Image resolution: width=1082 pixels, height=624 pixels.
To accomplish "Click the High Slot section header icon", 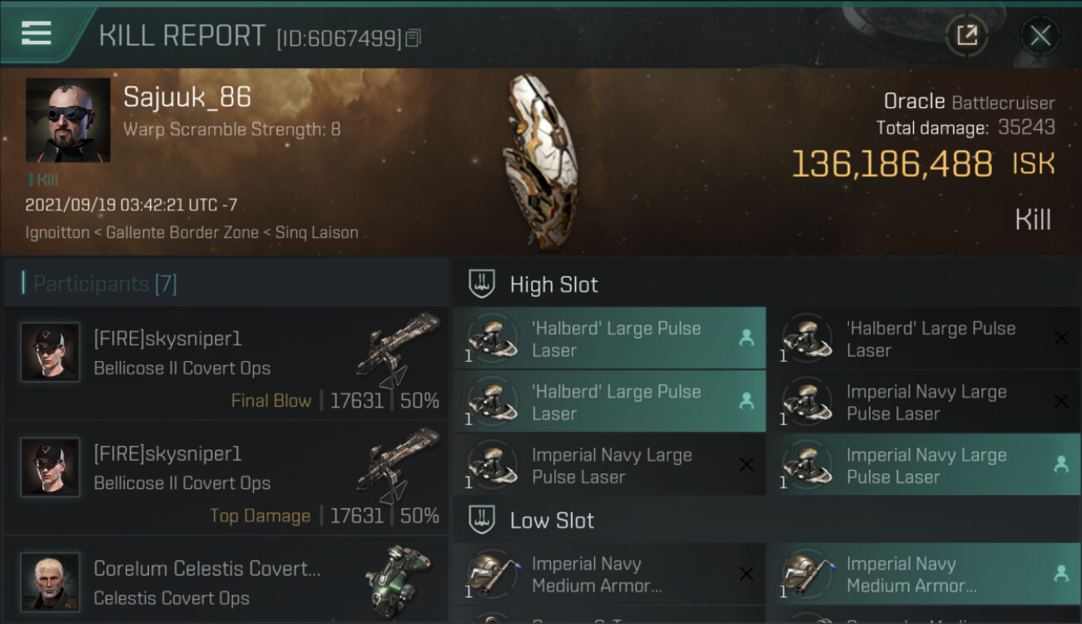I will point(483,284).
